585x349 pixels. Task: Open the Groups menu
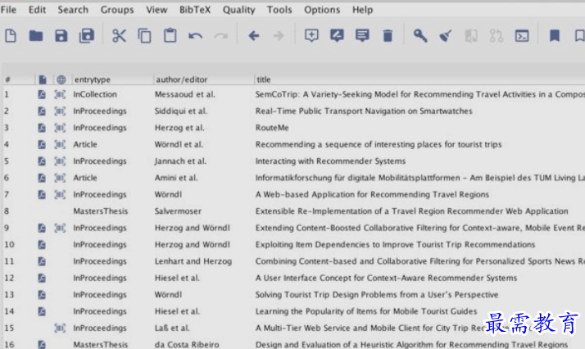pyautogui.click(x=117, y=10)
